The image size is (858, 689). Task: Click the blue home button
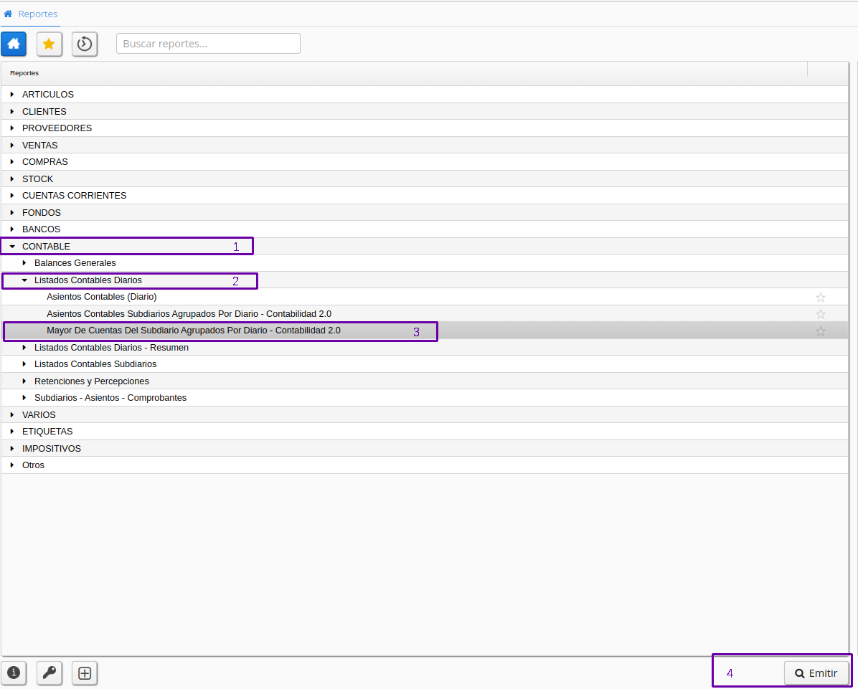click(x=14, y=44)
